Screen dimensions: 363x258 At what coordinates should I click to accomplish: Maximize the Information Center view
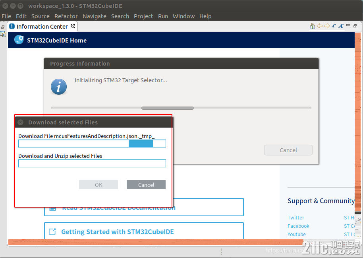[x=355, y=26]
